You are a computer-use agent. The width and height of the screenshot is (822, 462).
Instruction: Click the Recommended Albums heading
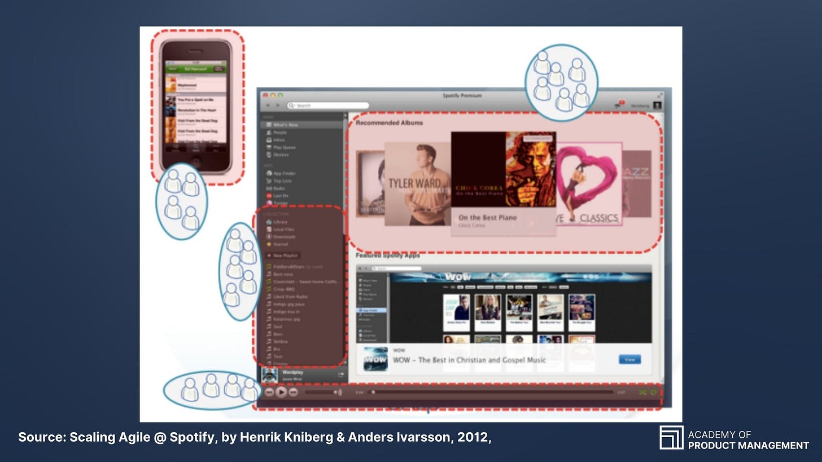(x=389, y=122)
